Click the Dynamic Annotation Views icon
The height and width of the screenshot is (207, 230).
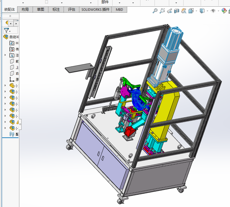tap(184, 11)
